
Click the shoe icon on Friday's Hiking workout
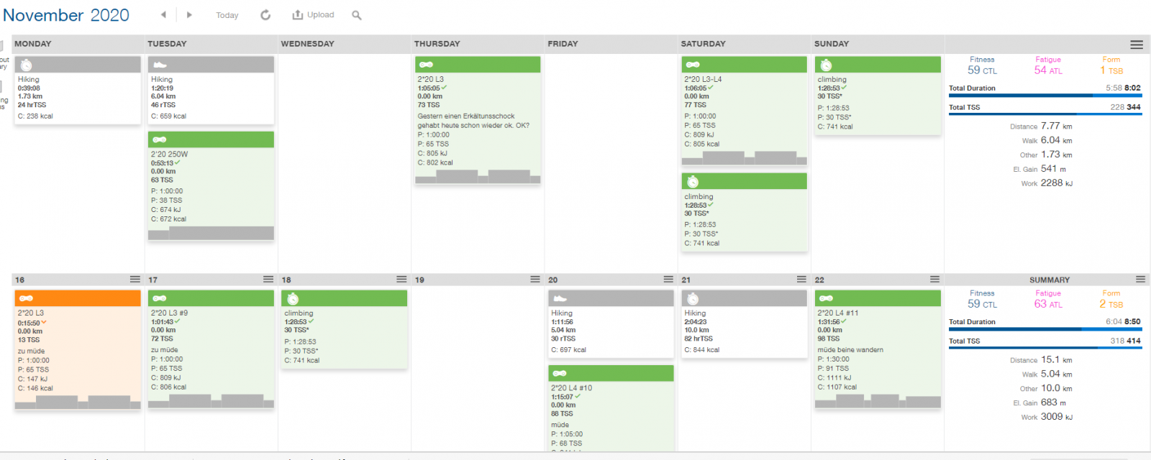560,298
